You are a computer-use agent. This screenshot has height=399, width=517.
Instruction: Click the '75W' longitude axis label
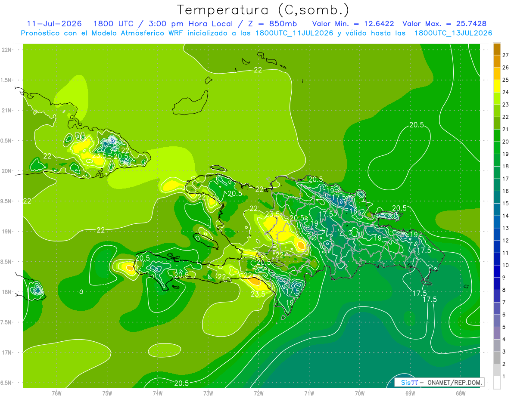pyautogui.click(x=107, y=393)
